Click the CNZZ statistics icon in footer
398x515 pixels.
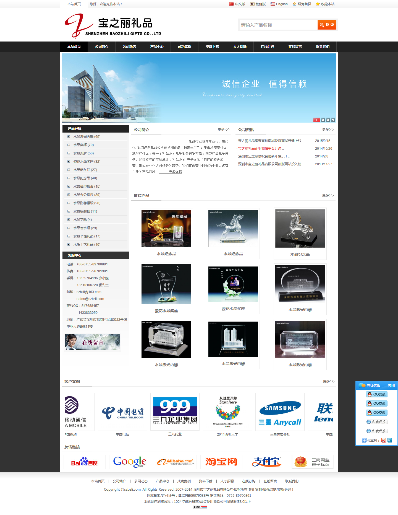(x=200, y=507)
